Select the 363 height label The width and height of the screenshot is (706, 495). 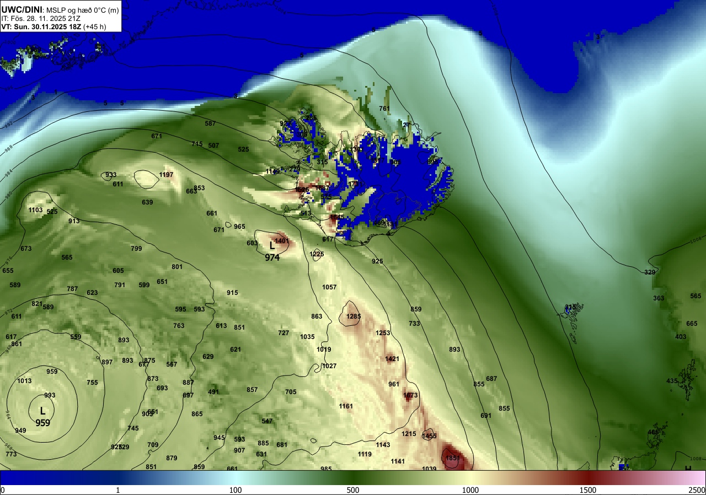coord(659,298)
